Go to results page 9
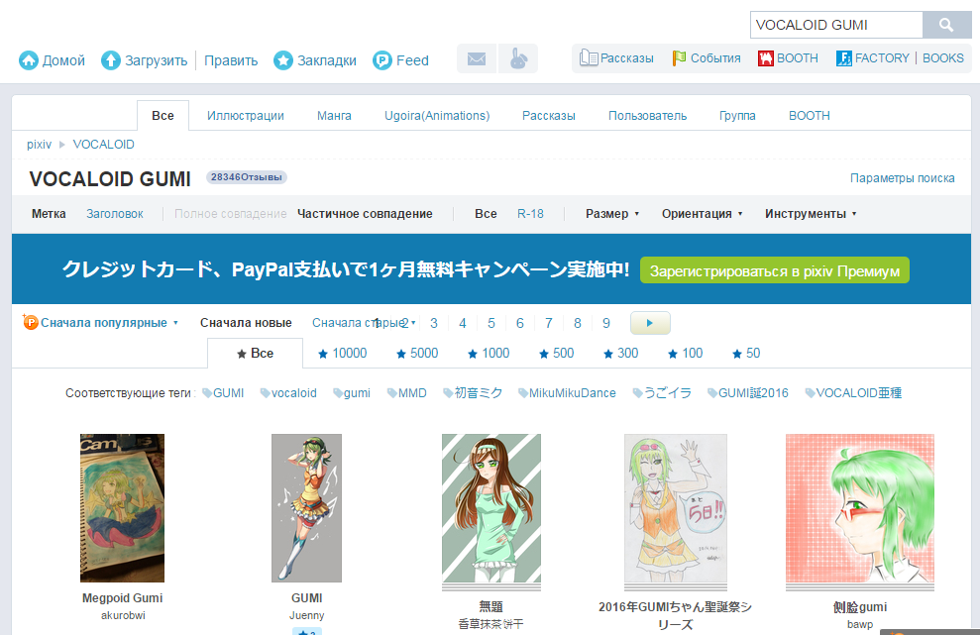This screenshot has height=635, width=980. pos(606,323)
